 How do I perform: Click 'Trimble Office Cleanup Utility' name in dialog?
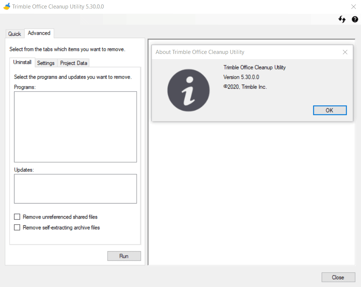pyautogui.click(x=255, y=68)
